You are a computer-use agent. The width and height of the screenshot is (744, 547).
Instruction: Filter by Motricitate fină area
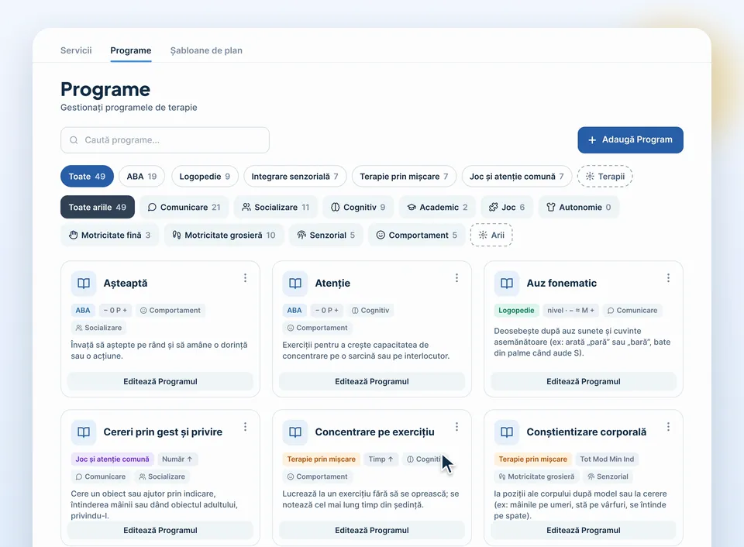pyautogui.click(x=109, y=236)
